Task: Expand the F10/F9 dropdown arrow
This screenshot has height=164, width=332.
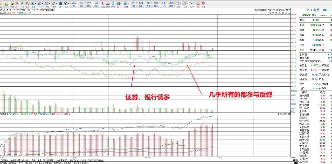Action: tap(43, 3)
